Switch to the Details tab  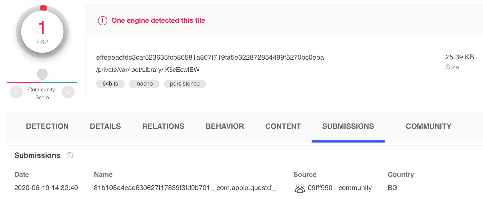tap(105, 126)
